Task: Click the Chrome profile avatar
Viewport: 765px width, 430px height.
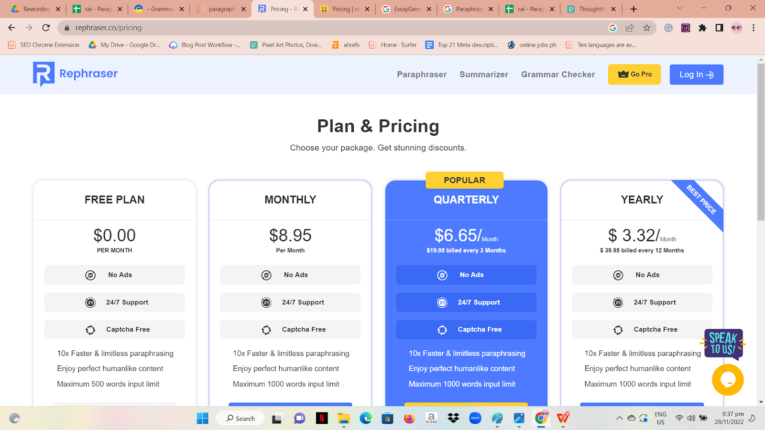Action: [x=737, y=28]
